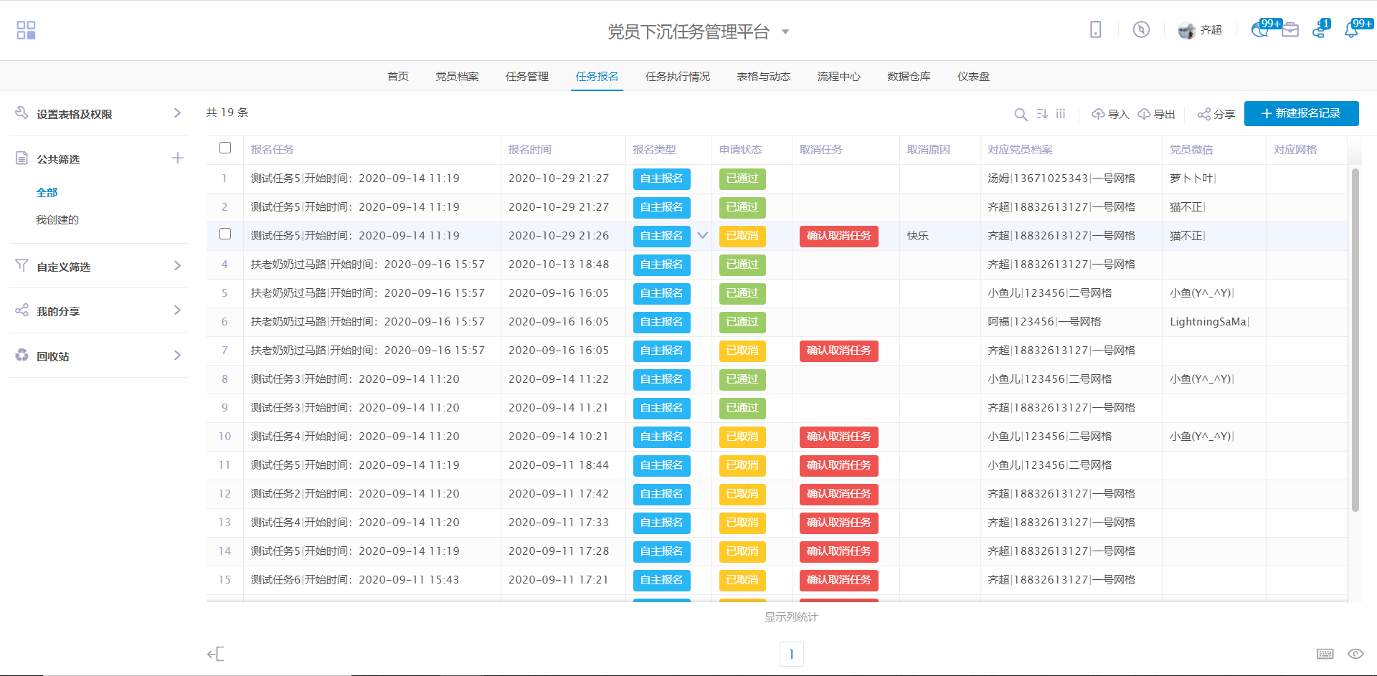Click the mobile device icon in header

click(1095, 29)
